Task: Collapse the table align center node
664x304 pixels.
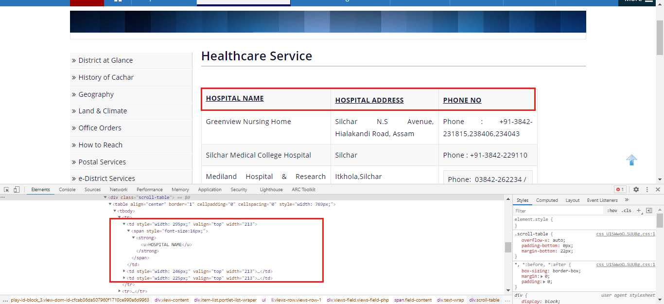Action: point(110,204)
